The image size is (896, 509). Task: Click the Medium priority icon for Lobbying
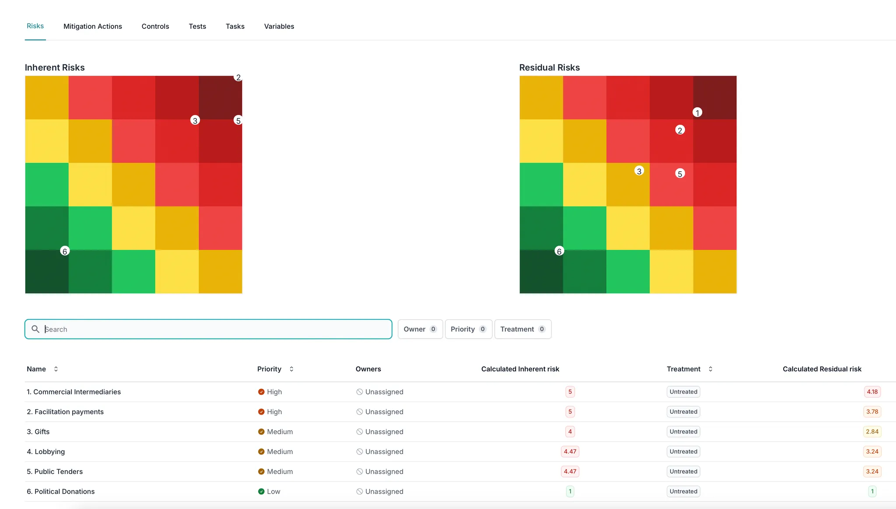pyautogui.click(x=261, y=452)
